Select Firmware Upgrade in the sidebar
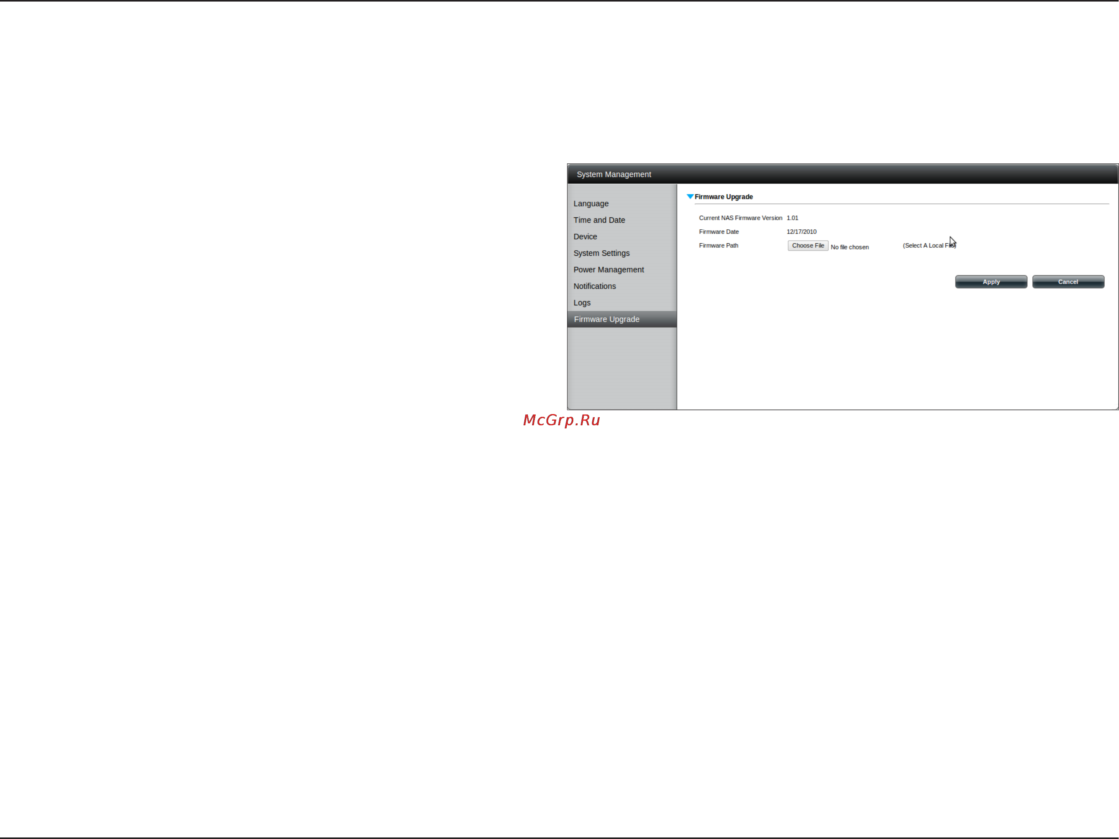This screenshot has width=1119, height=839. tap(622, 319)
